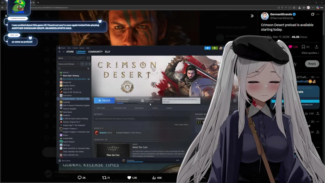Select Blue Protocol: Star Resonance entry
This screenshot has height=183, width=325.
tap(75, 79)
